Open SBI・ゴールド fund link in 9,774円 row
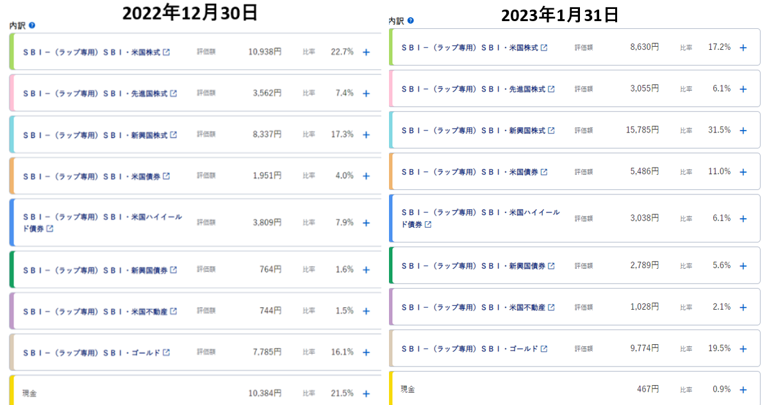Screen dimensions: 769x405 [x=470, y=349]
